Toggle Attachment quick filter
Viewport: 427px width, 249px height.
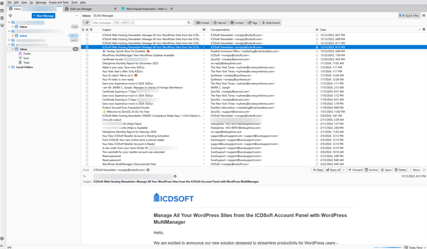pos(271,23)
